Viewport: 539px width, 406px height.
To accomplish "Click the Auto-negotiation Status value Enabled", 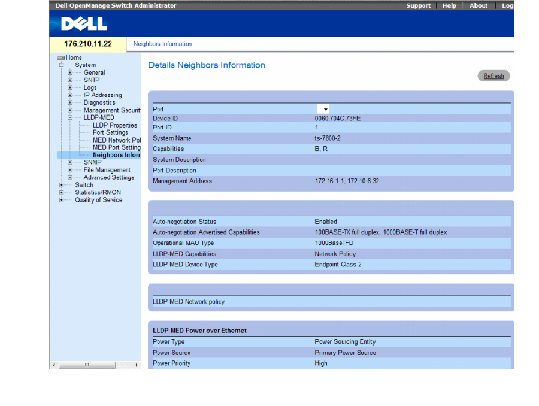I will 326,222.
